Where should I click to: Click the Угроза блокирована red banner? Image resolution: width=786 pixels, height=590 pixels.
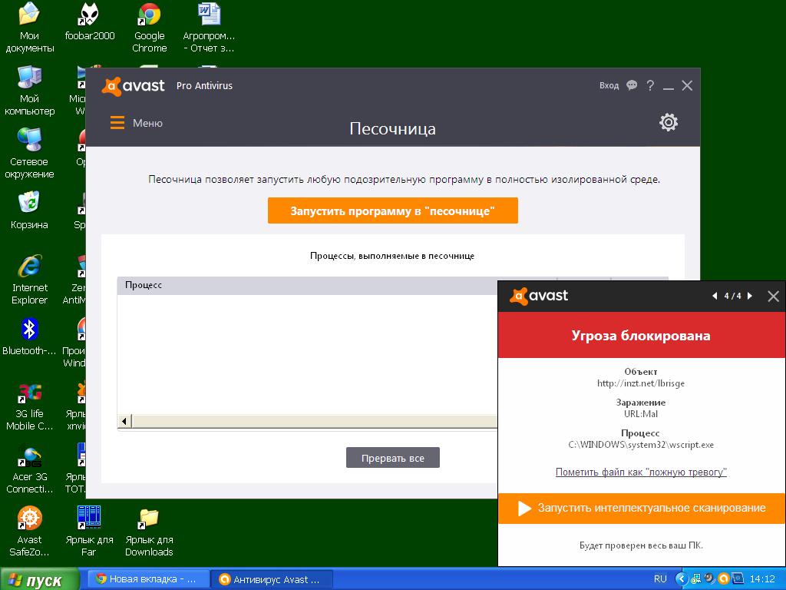click(x=642, y=335)
